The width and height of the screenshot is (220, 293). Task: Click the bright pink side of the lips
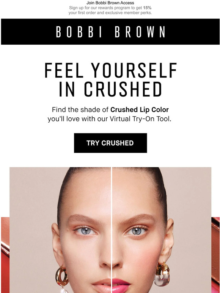[x=121, y=286]
